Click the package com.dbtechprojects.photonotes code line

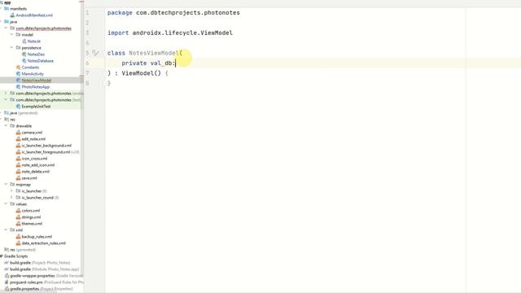coord(173,13)
